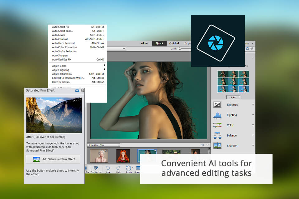Open the red-haired woman photo bin thumbnail
299x199 pixels.
(123, 156)
